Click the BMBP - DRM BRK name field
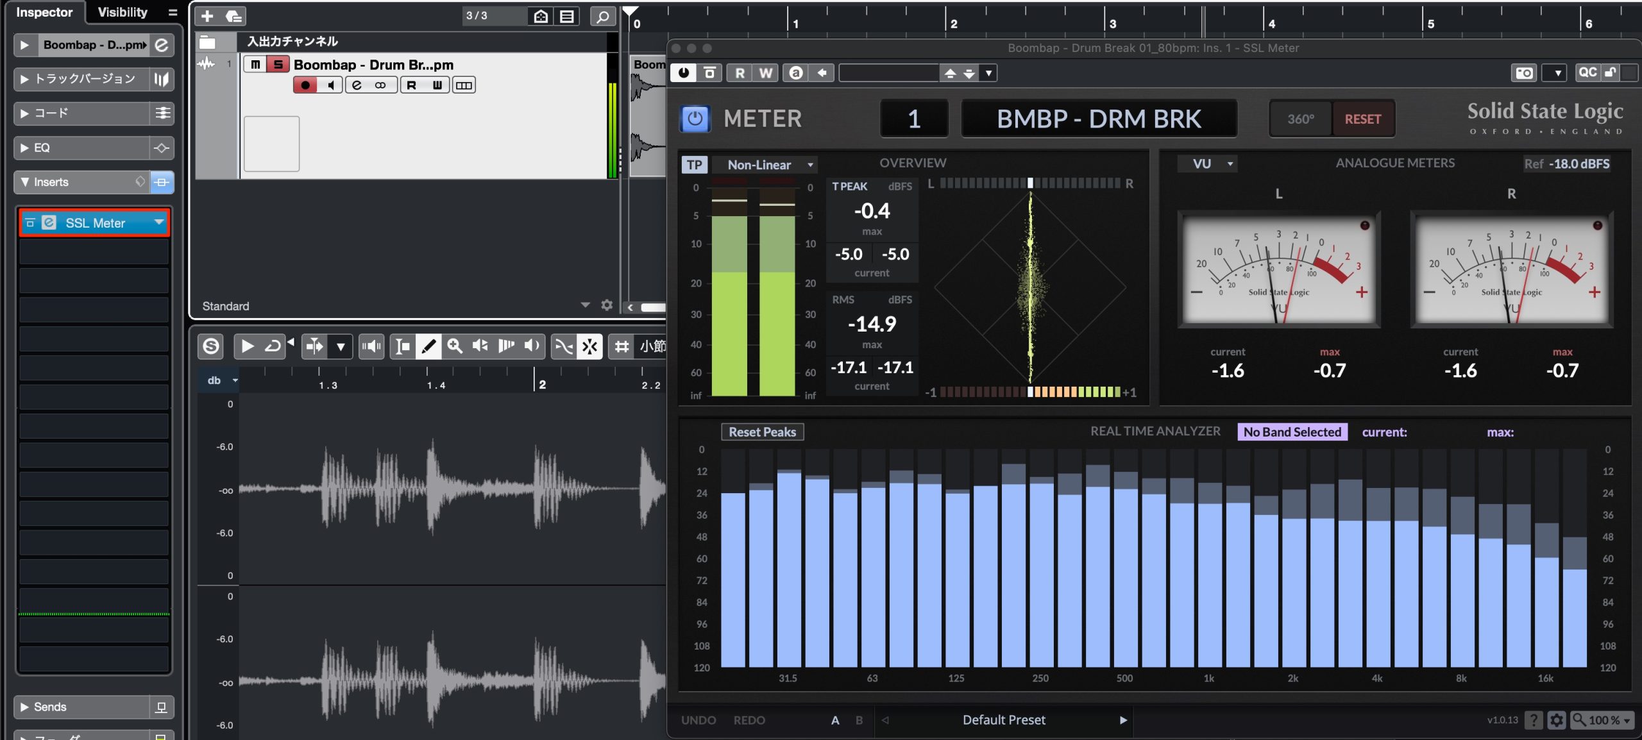Image resolution: width=1642 pixels, height=740 pixels. click(1099, 119)
